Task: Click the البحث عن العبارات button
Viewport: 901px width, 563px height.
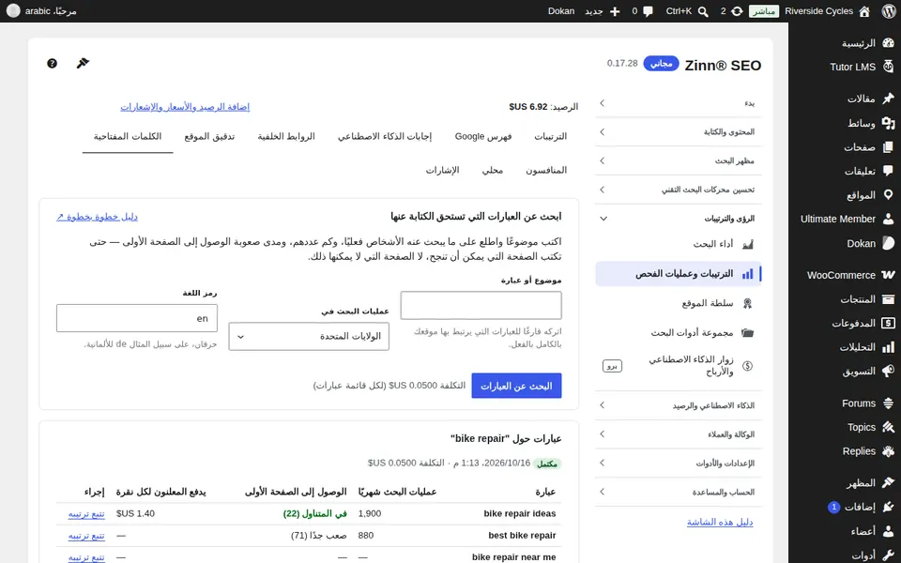Action: click(516, 386)
